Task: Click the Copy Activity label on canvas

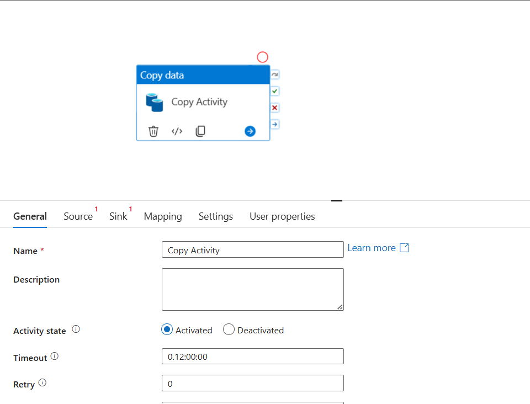Action: 199,102
